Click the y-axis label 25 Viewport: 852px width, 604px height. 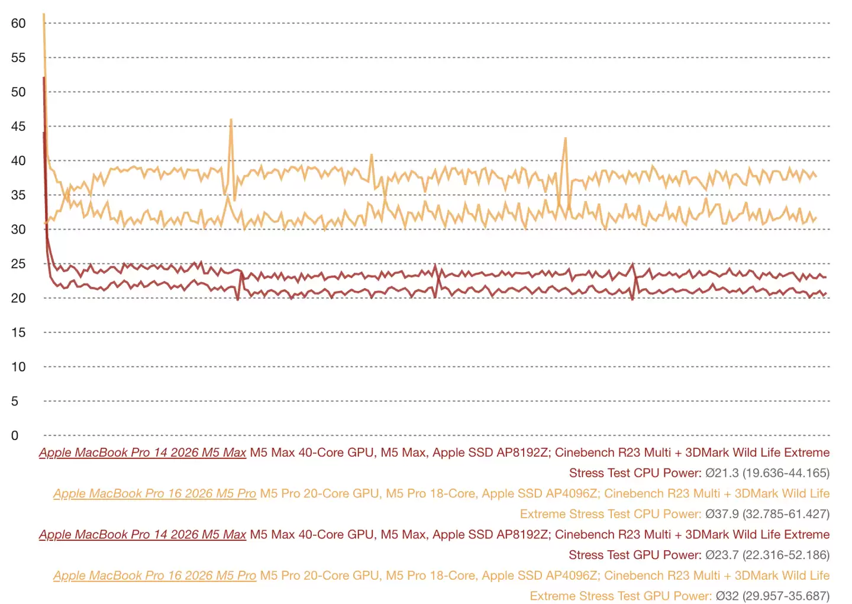18,264
